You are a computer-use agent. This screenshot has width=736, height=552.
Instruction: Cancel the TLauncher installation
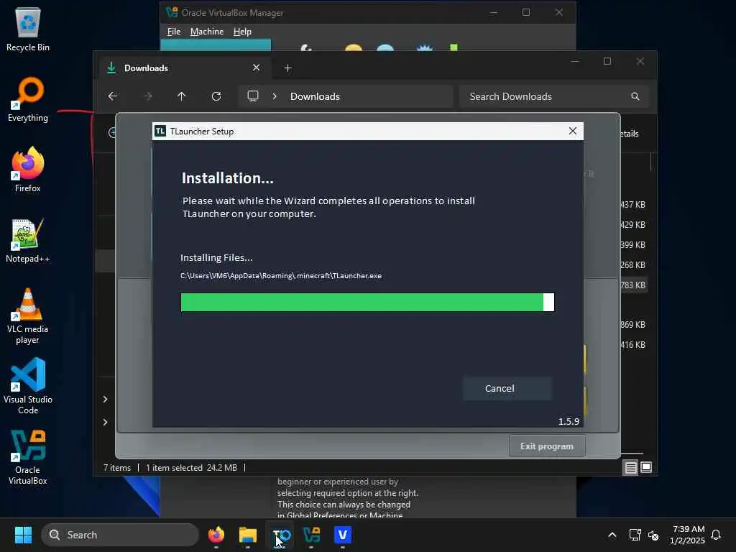pyautogui.click(x=507, y=388)
